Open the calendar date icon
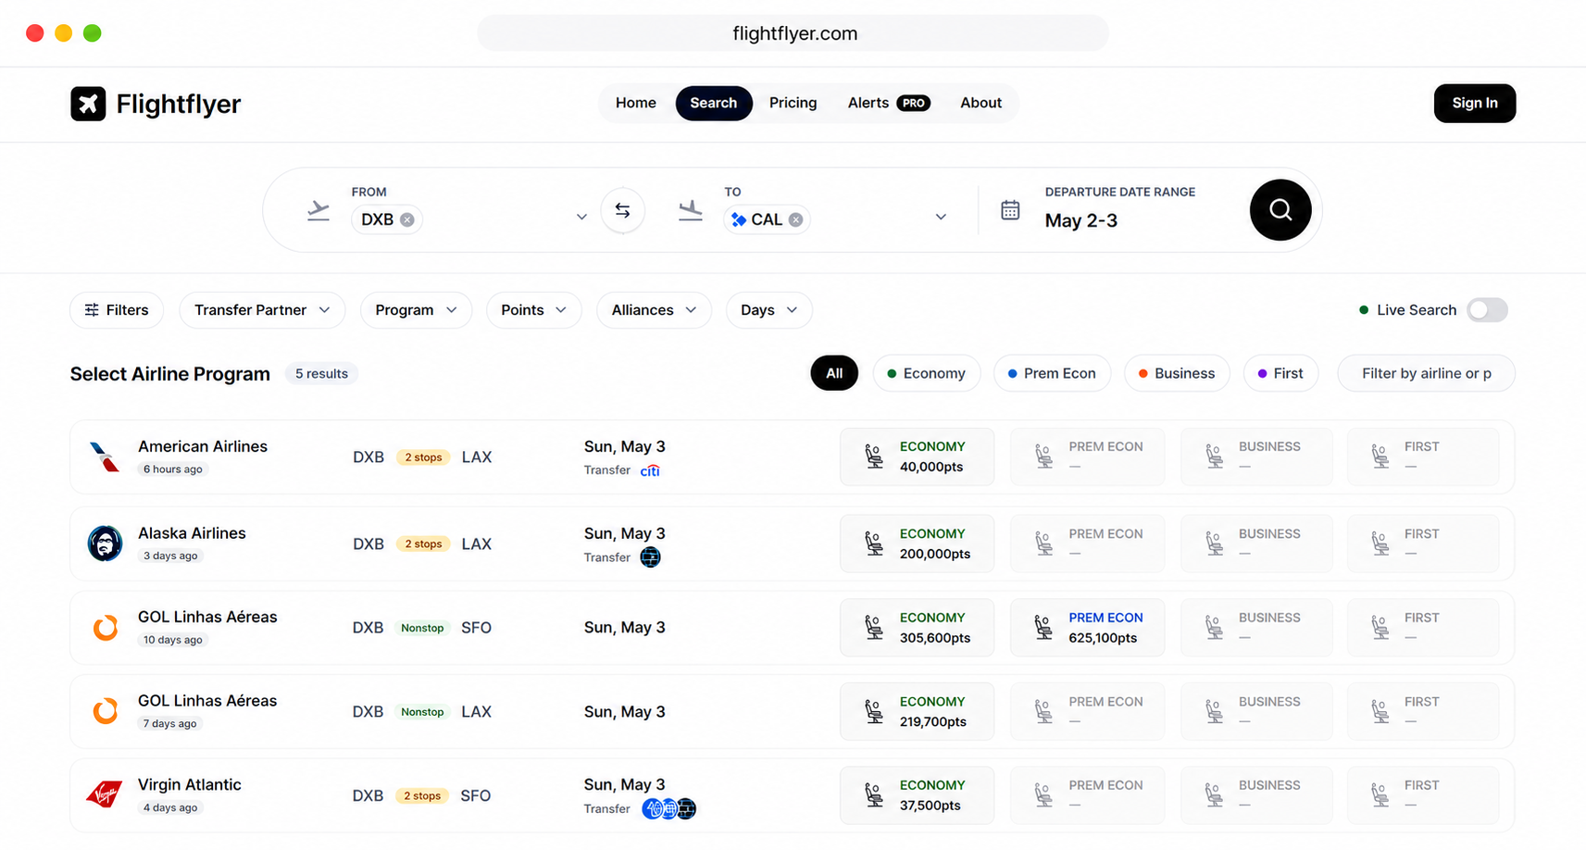 pyautogui.click(x=1010, y=210)
